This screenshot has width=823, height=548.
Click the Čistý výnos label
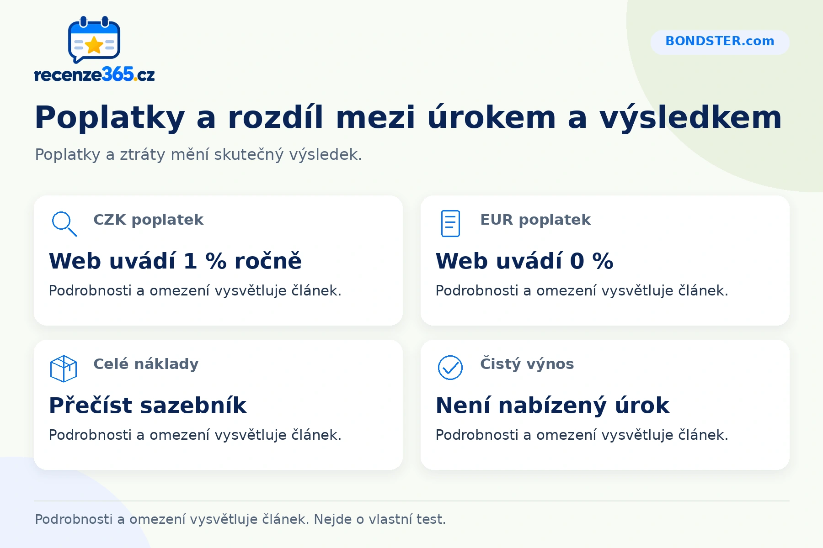(x=527, y=364)
